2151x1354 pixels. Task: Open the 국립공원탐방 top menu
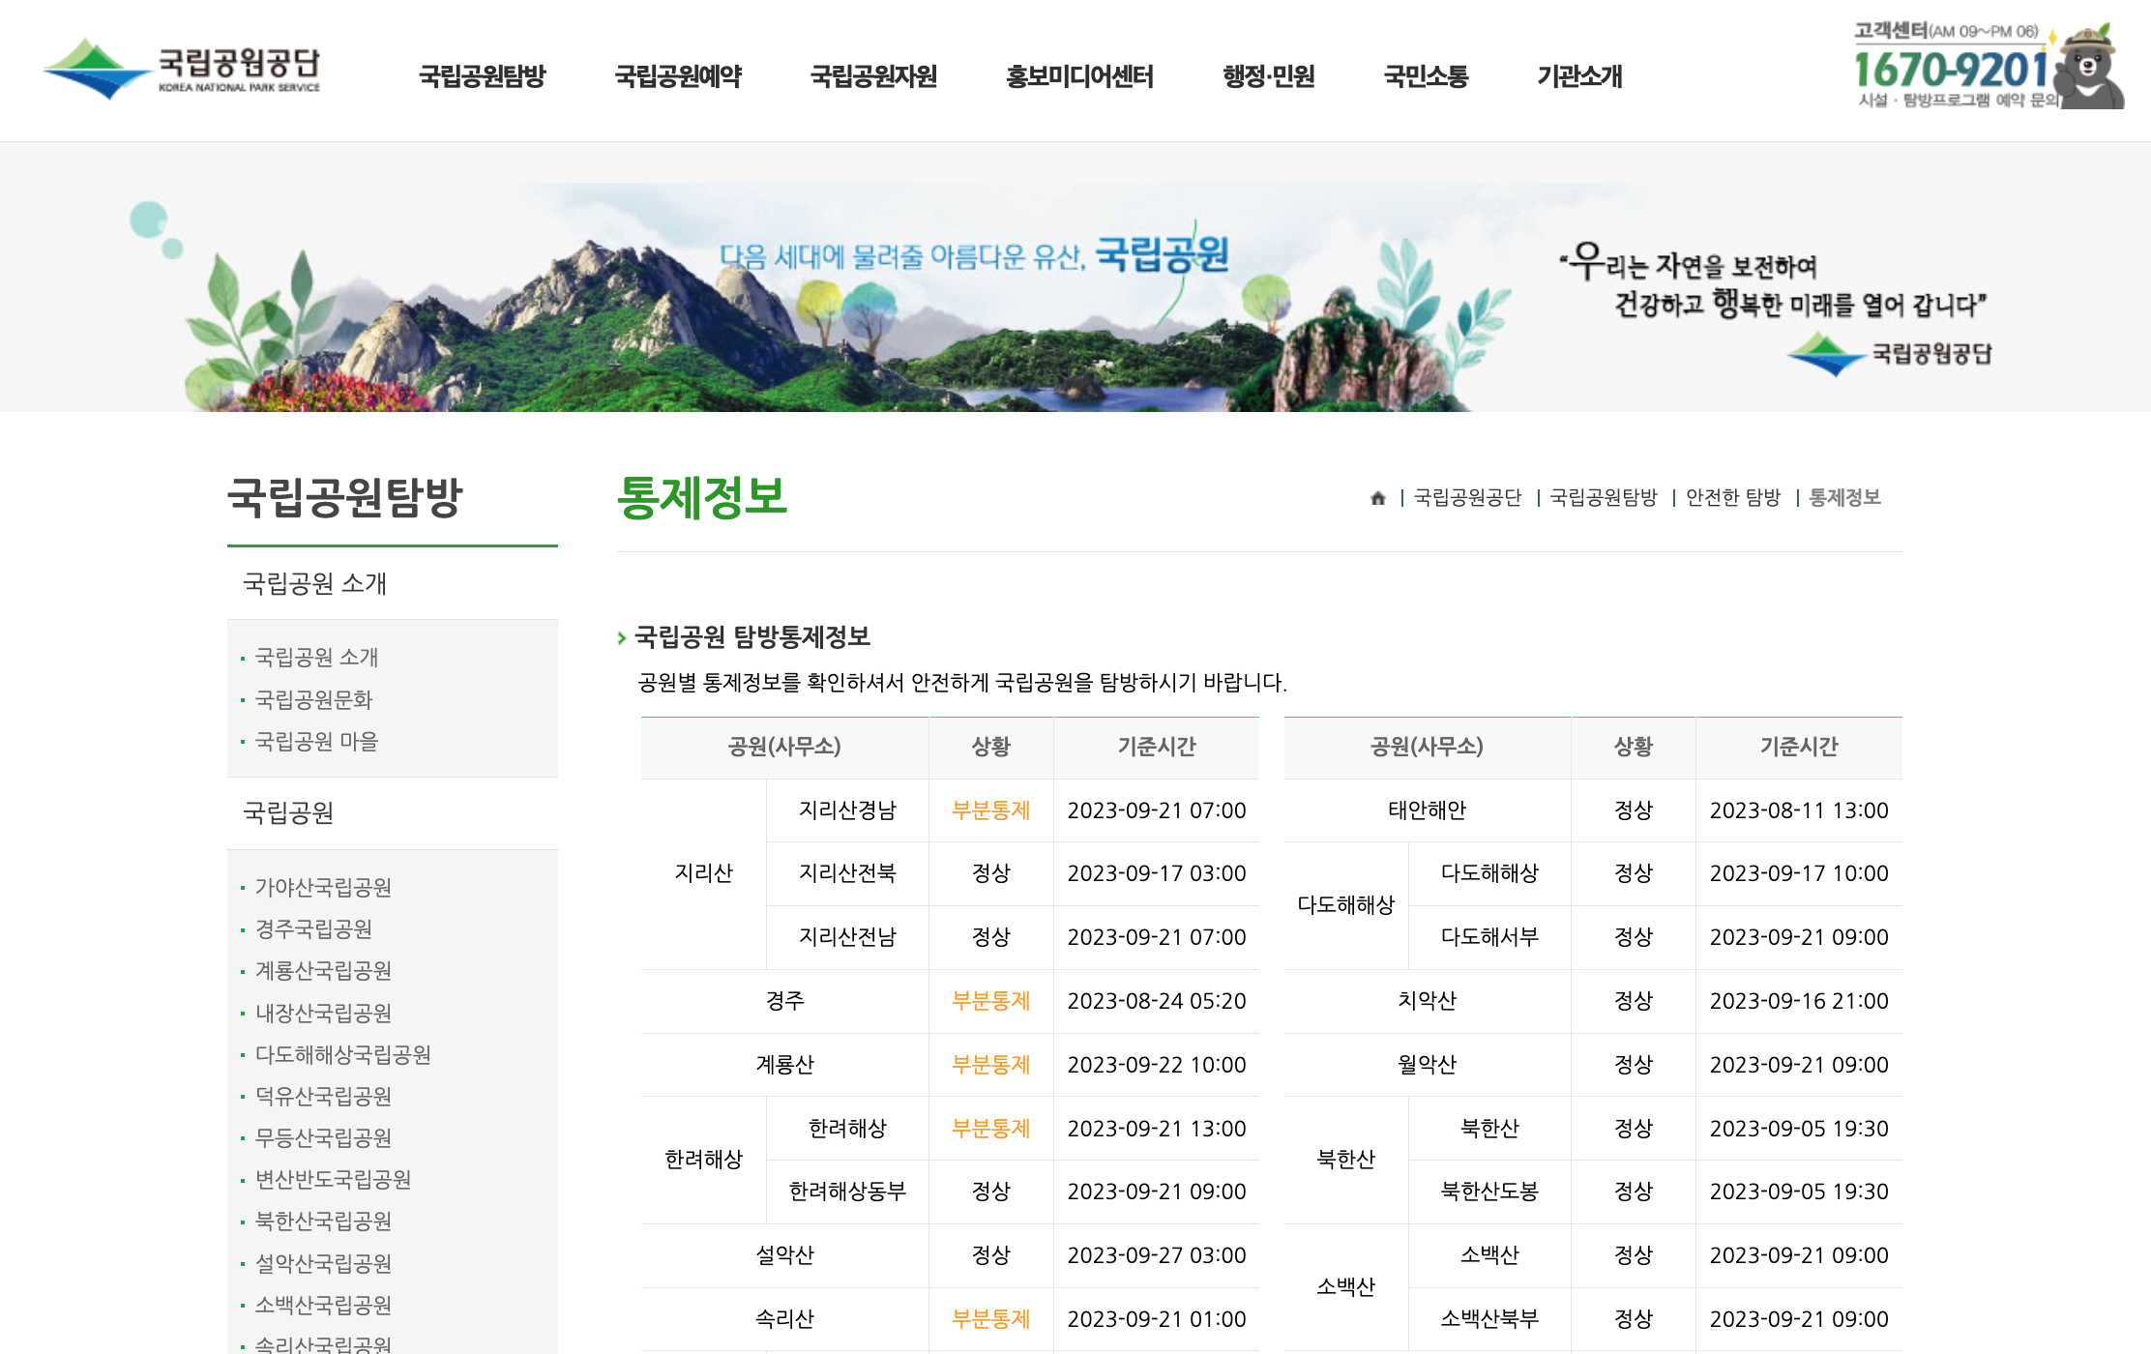pos(482,75)
